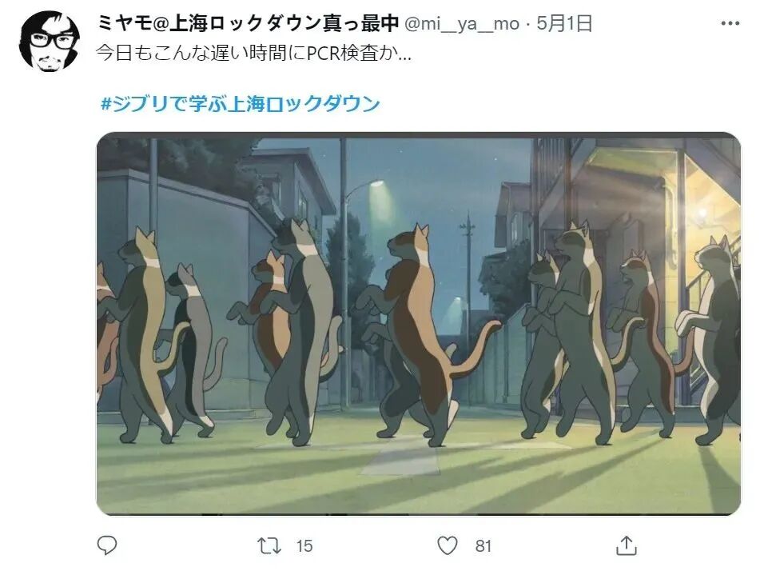Open the three-dot more options menu
The height and width of the screenshot is (571, 760).
(730, 23)
